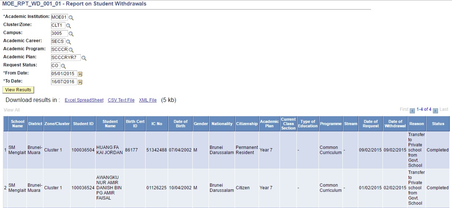Sort by Gender column header

[201, 124]
